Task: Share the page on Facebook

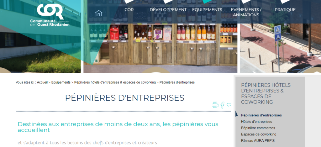Action: coord(222,105)
